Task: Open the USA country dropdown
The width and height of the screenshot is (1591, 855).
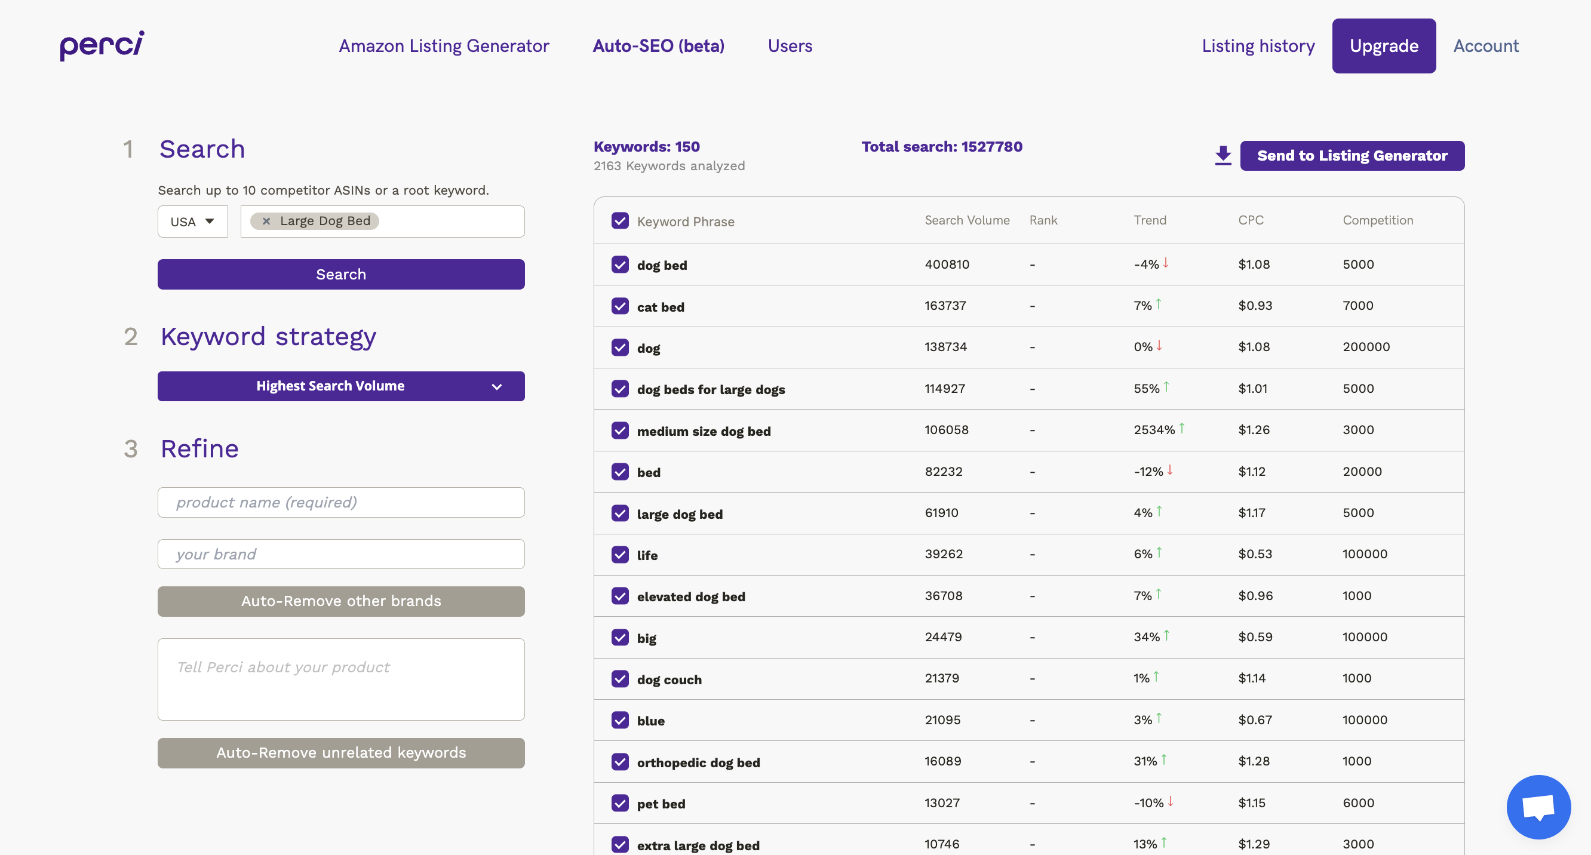Action: point(192,222)
